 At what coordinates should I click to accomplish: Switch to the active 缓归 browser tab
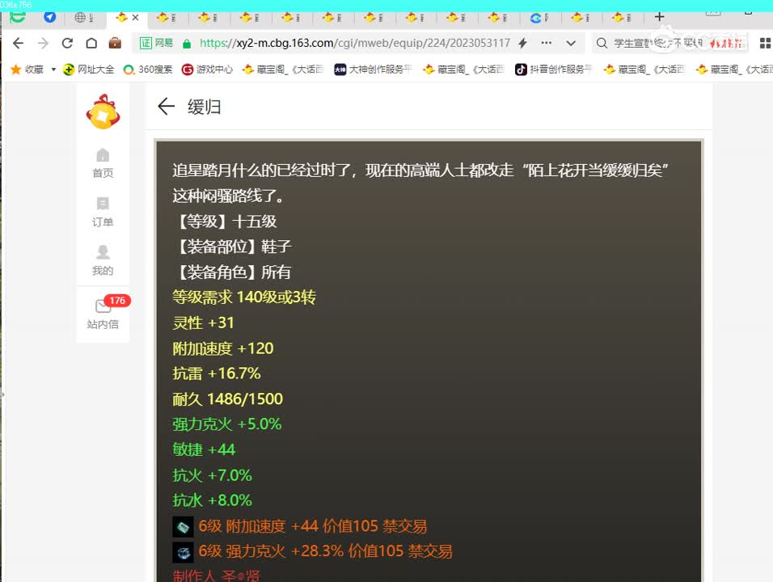tap(121, 16)
